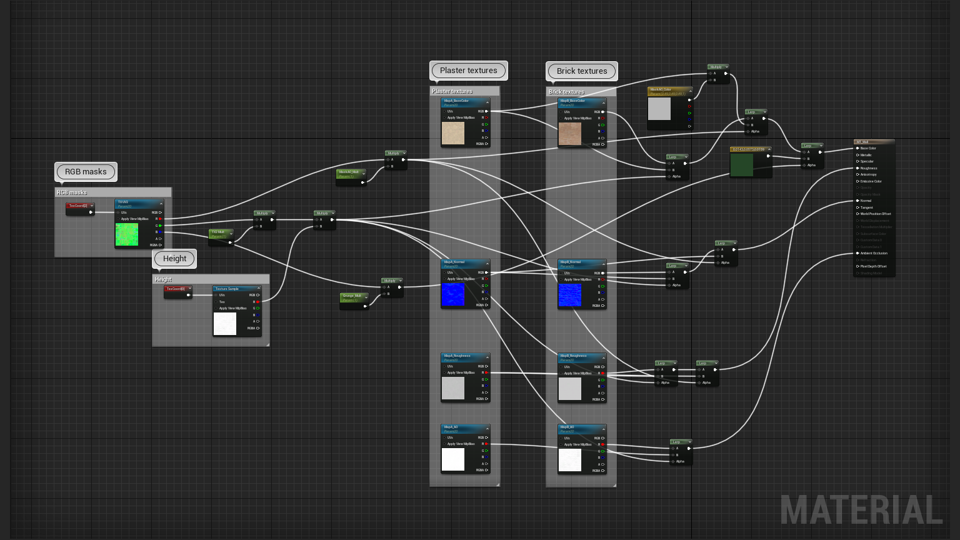
Task: Open the dropdown chevron on the TX2 Mult node
Action: tap(231, 234)
